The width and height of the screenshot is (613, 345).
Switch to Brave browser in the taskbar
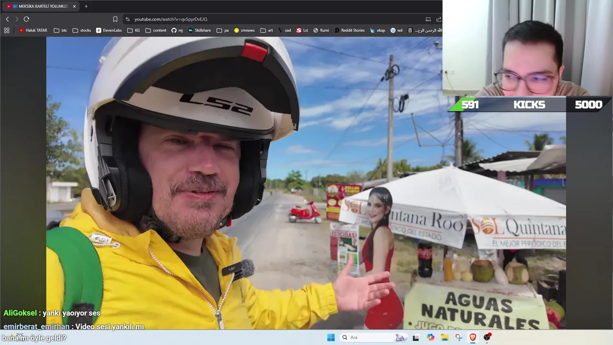click(473, 337)
